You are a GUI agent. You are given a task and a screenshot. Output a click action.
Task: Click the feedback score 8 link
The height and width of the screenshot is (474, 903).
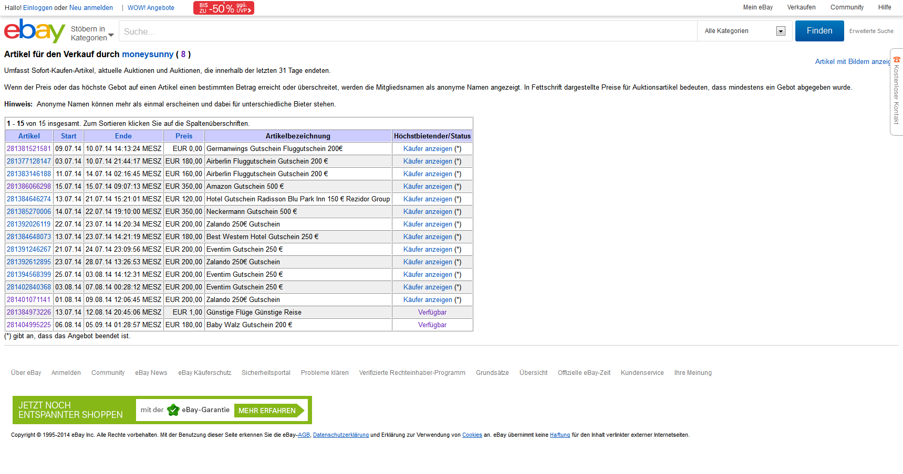click(183, 55)
